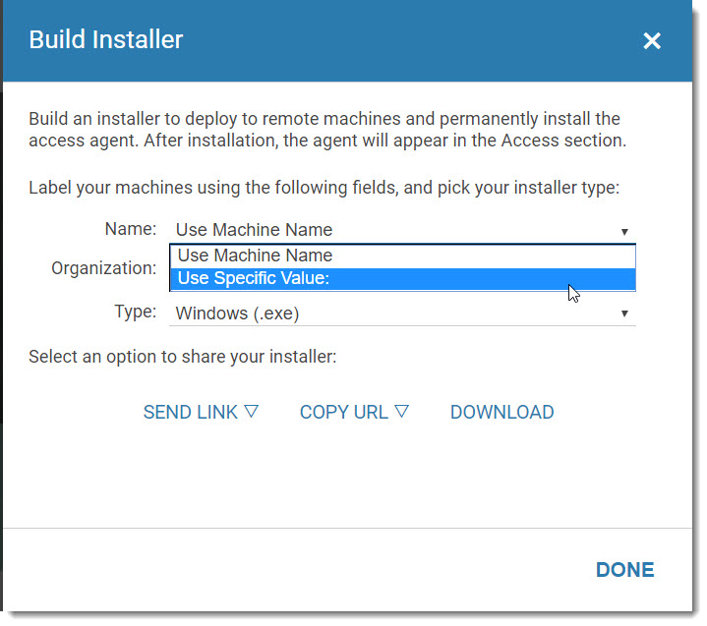Click the 'Name:' field label
This screenshot has height=626, width=707.
pyautogui.click(x=130, y=229)
